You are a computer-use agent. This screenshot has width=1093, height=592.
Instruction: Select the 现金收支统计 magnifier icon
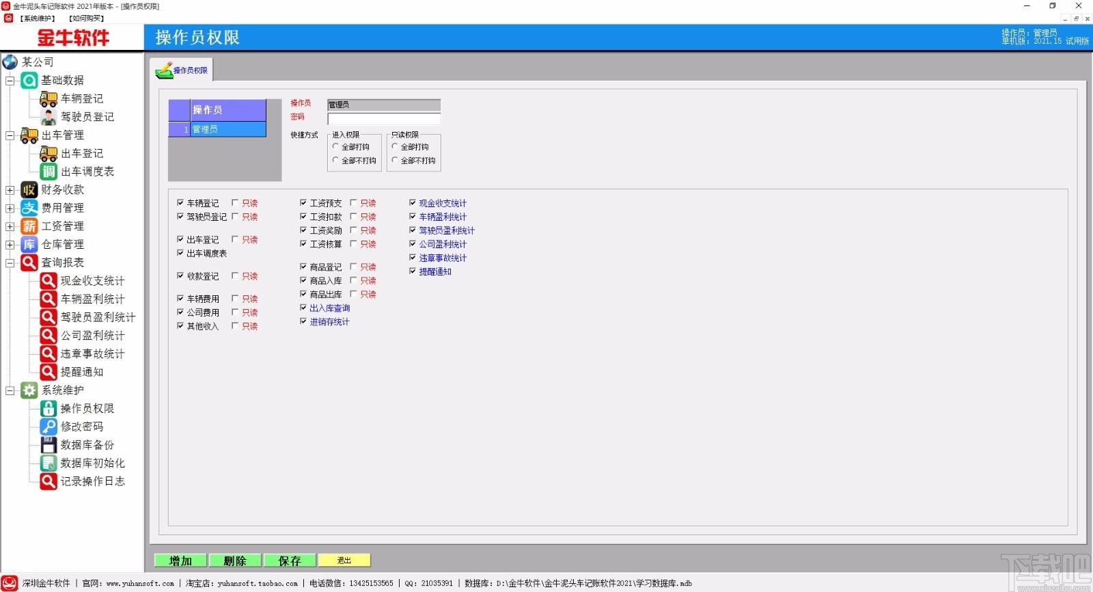(49, 281)
